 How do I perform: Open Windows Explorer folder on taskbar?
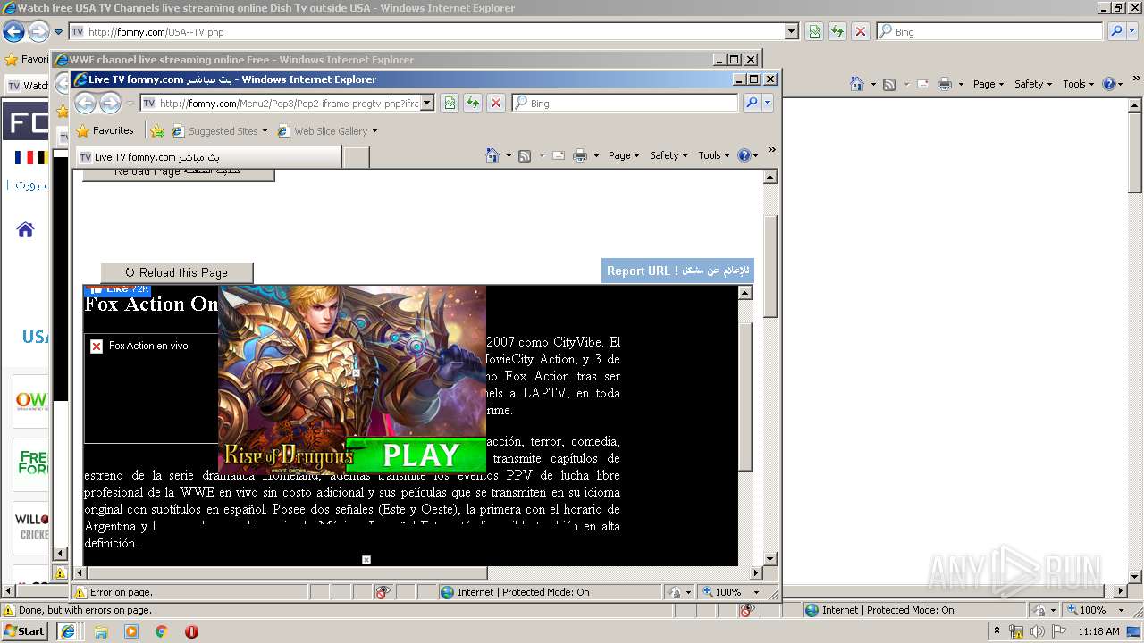(101, 631)
